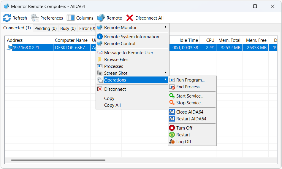This screenshot has height=169, width=282.
Task: Click the Idle Time column header
Action: pos(188,40)
